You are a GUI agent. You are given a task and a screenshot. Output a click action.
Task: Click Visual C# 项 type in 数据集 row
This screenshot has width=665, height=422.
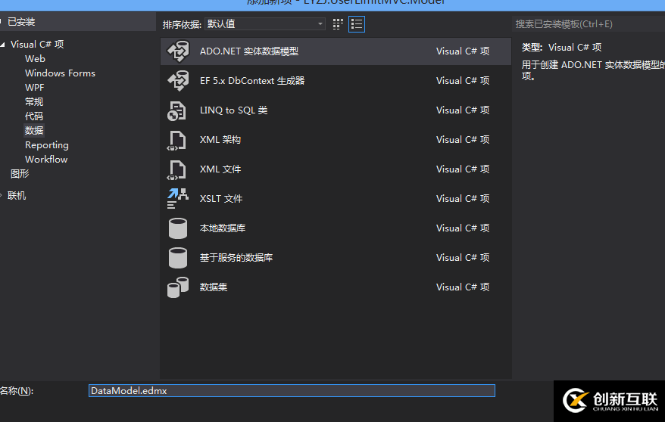pos(463,287)
